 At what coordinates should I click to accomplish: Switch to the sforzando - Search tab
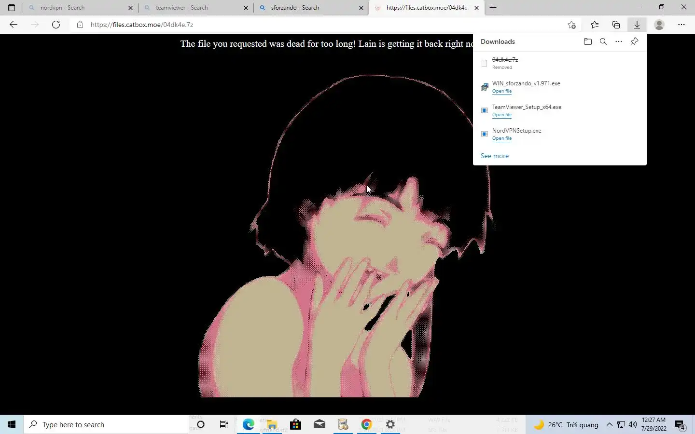pyautogui.click(x=311, y=8)
